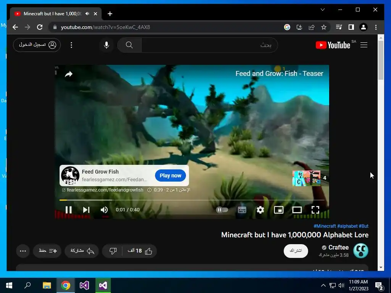Viewport: 391px width, 293px height.
Task: Click the #Minecraft hashtag
Action: (325, 226)
